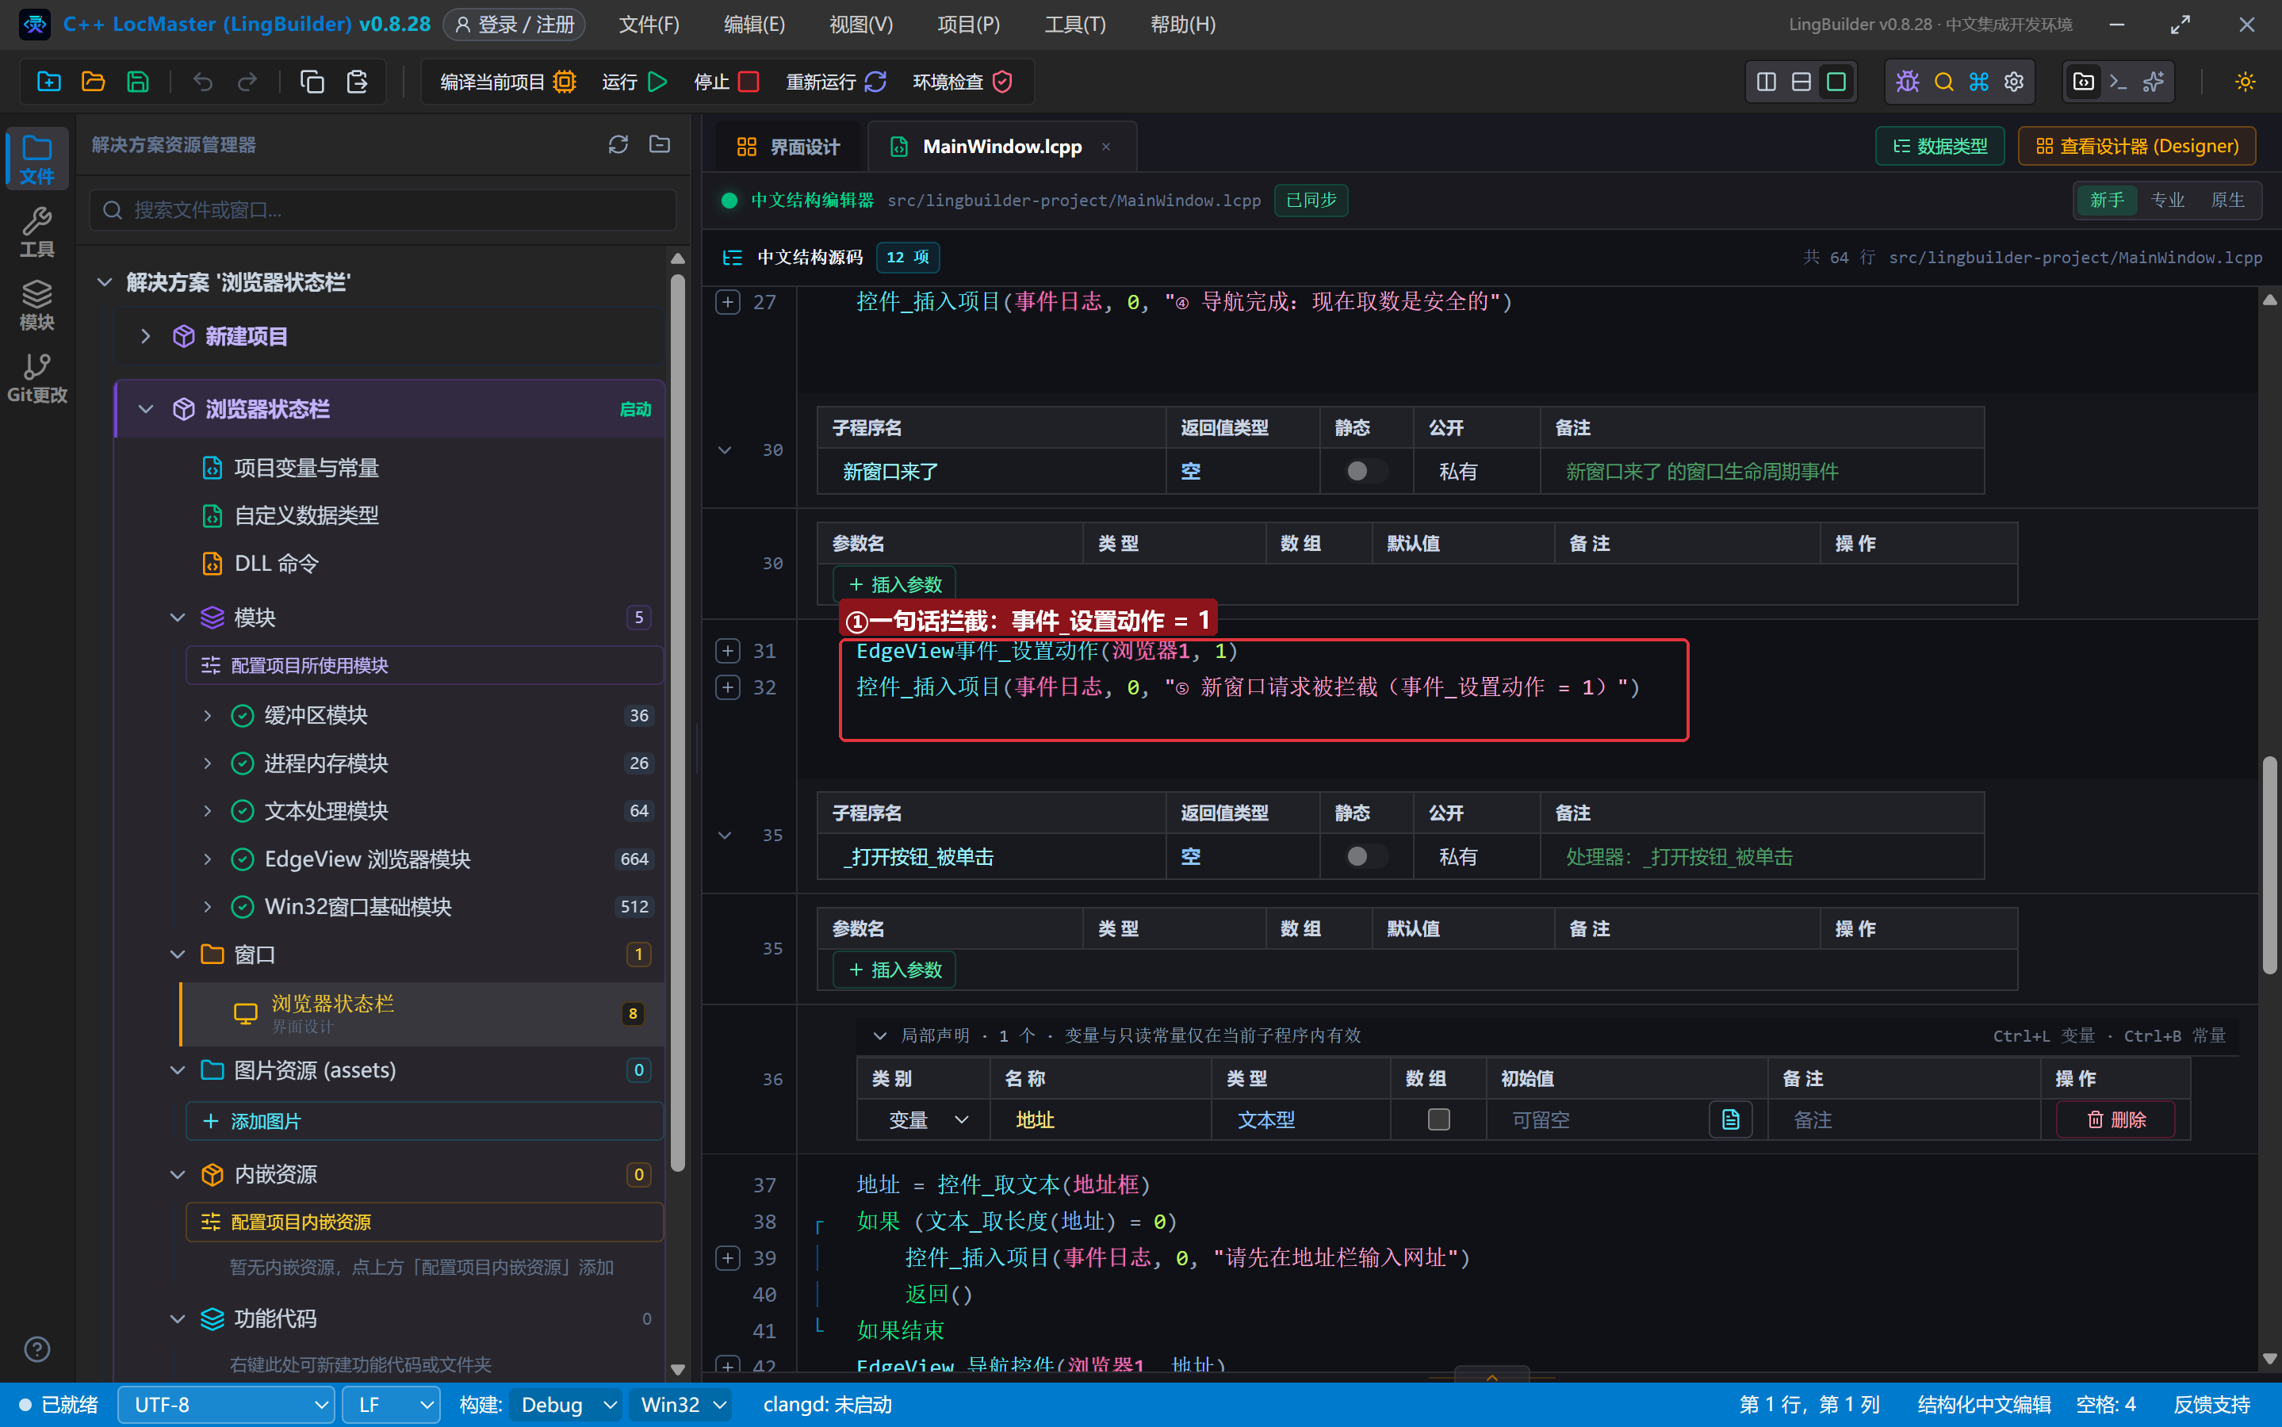This screenshot has width=2282, height=1427.
Task: Open the LF line ending dropdown
Action: [x=392, y=1404]
